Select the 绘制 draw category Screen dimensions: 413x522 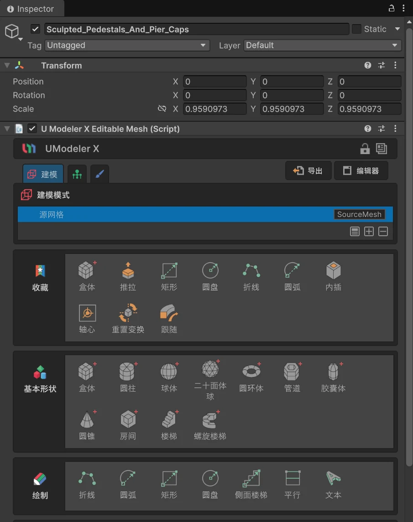(x=40, y=486)
